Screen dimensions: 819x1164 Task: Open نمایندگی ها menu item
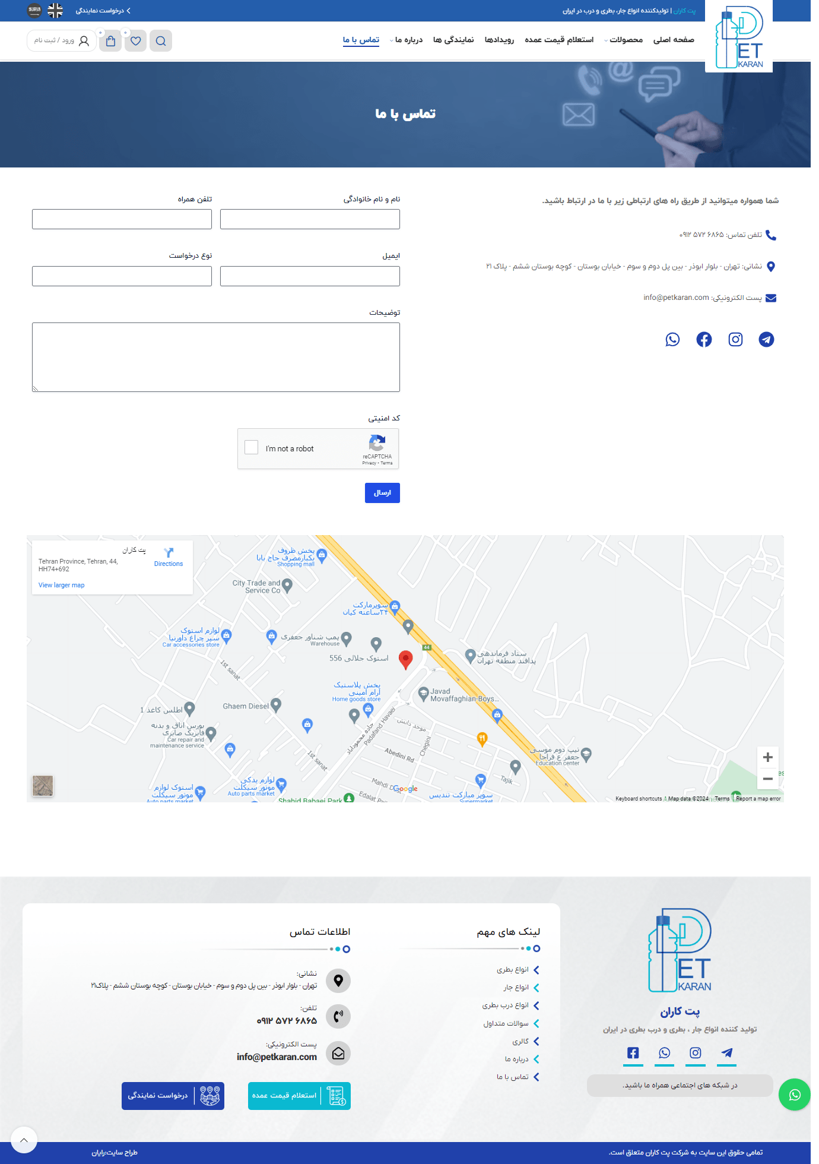tap(453, 40)
